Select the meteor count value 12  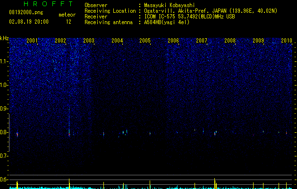tap(68, 22)
